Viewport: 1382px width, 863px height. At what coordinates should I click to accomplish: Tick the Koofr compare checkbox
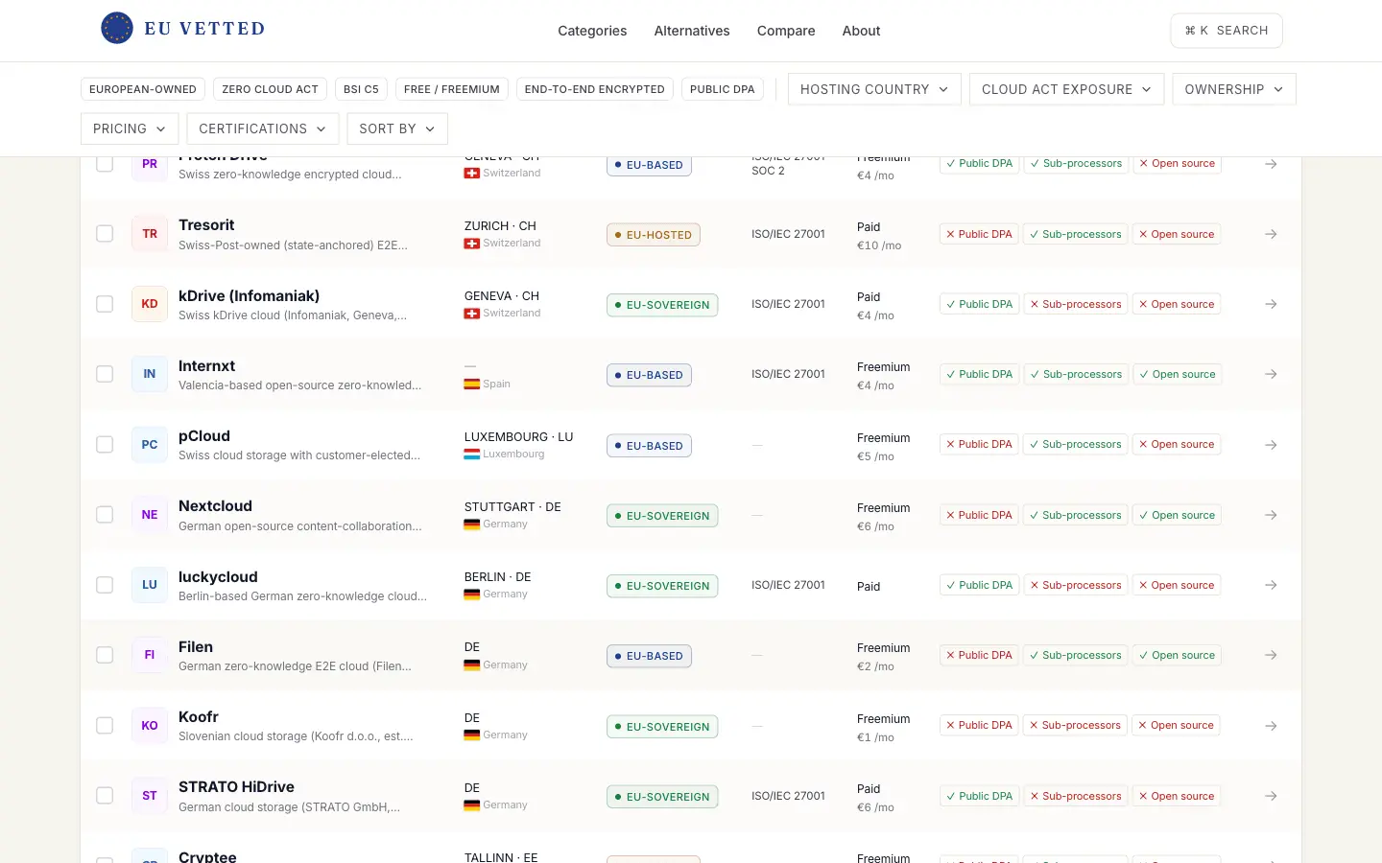click(x=105, y=726)
